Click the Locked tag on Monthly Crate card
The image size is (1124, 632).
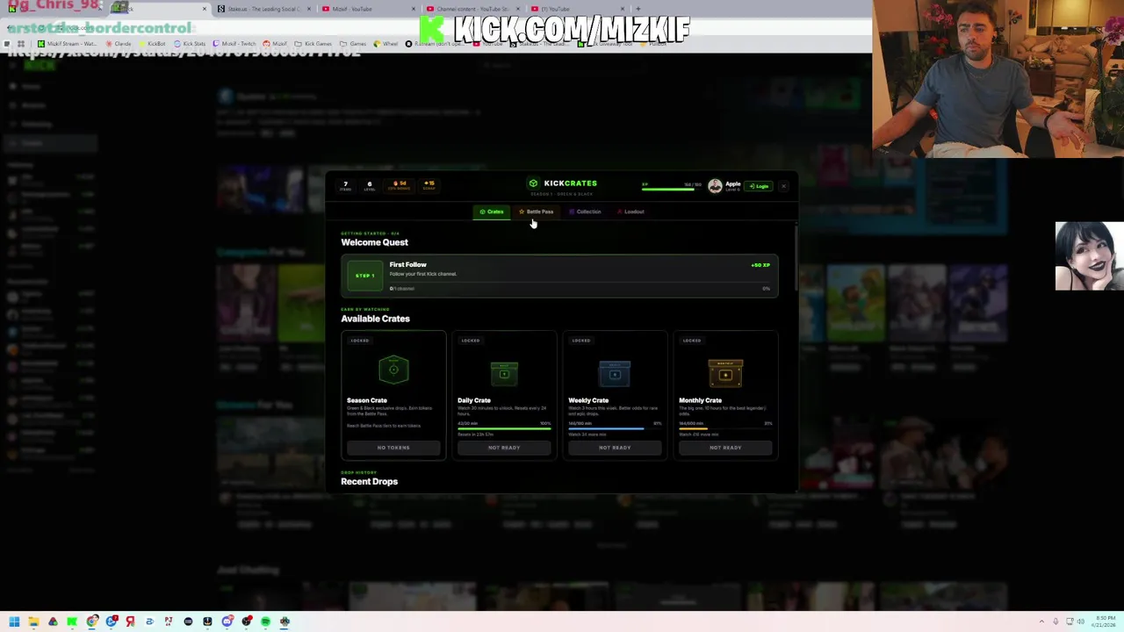[692, 341]
